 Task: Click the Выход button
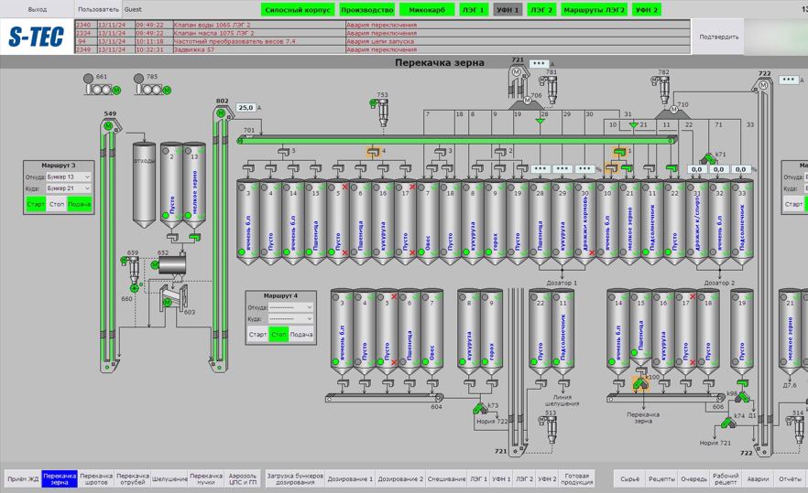[x=37, y=9]
